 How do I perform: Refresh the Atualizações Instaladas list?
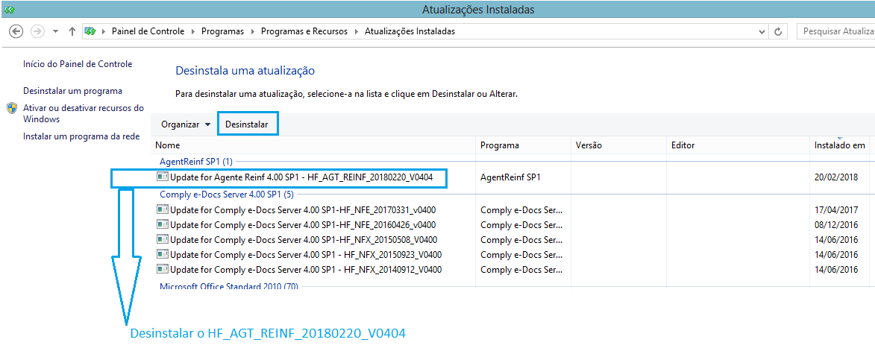[x=778, y=32]
